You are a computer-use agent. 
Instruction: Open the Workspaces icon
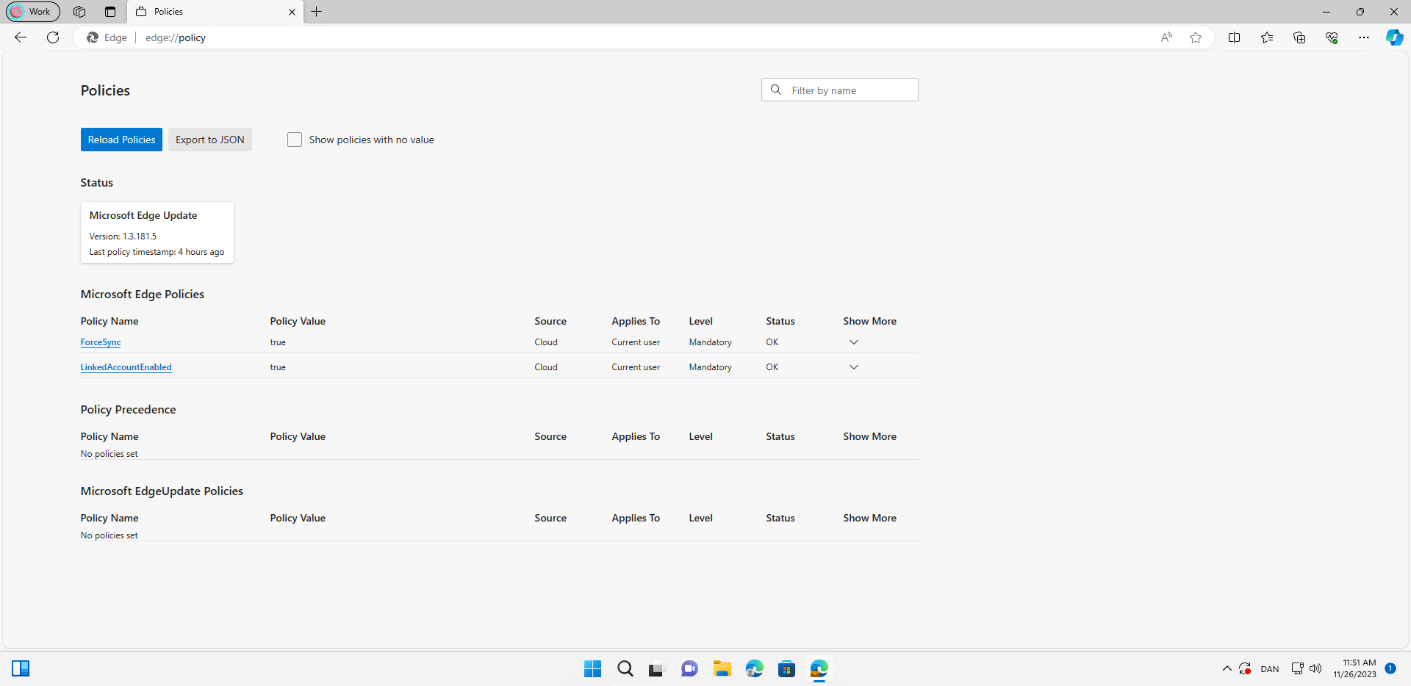(79, 12)
